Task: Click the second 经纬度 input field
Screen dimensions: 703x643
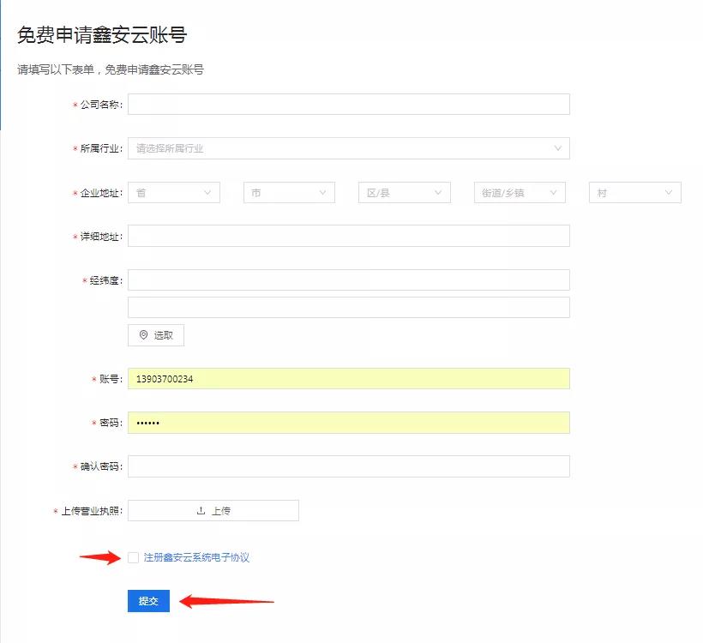Action: tap(348, 307)
